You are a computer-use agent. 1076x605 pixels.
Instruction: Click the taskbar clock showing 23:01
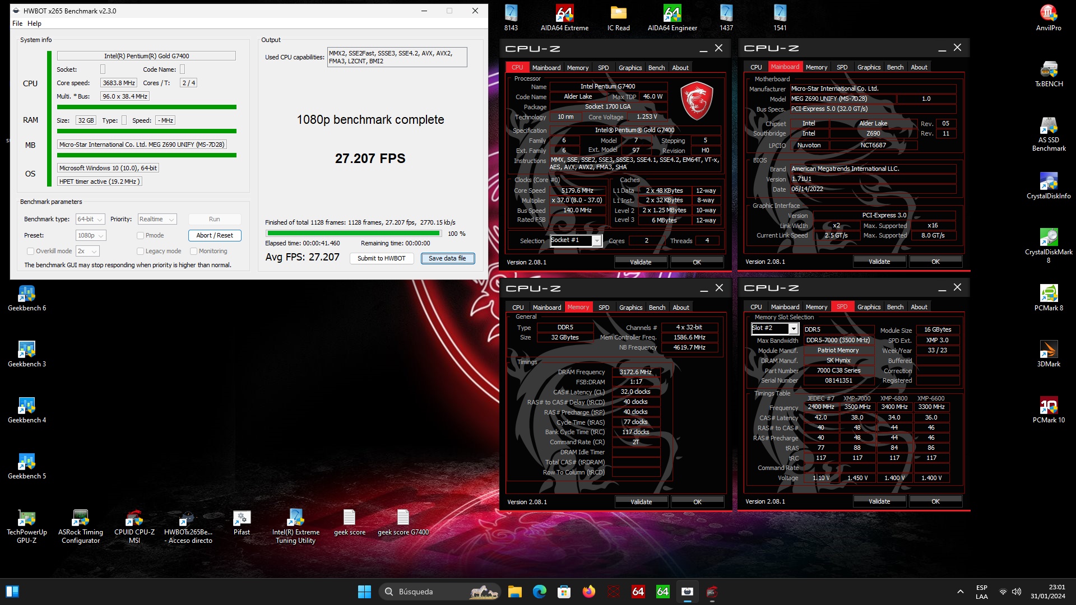tap(1047, 592)
